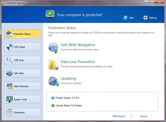Open the Settings text link

(x=153, y=18)
